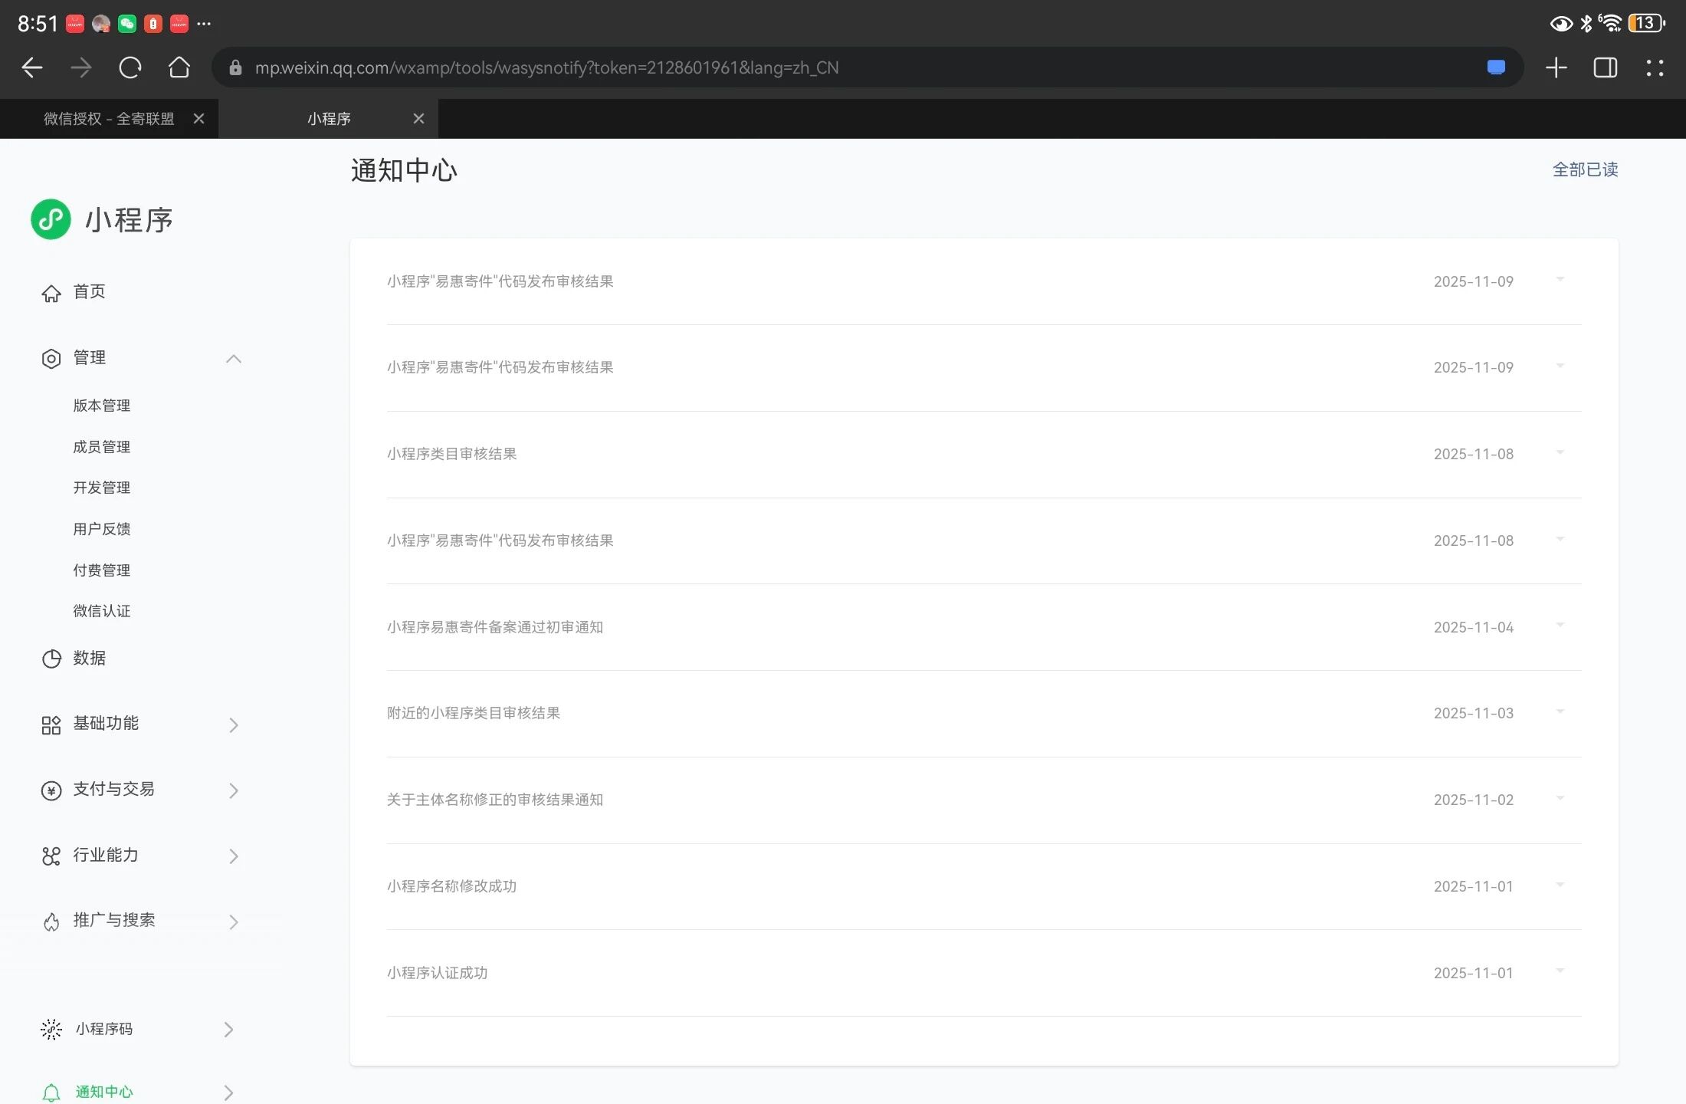1686x1104 pixels.
Task: Mark all notifications read via 全部已读
Action: point(1585,169)
